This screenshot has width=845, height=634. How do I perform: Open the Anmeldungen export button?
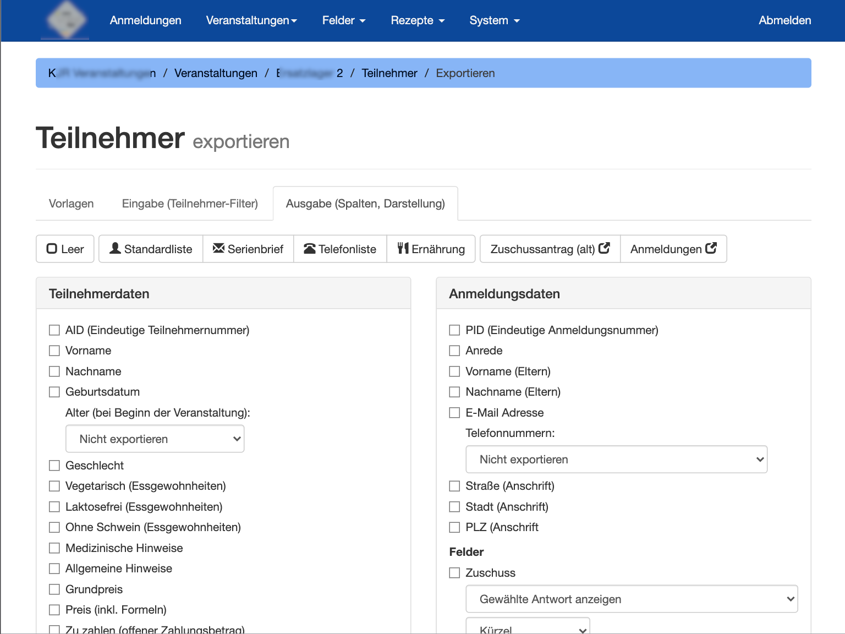[x=673, y=249]
